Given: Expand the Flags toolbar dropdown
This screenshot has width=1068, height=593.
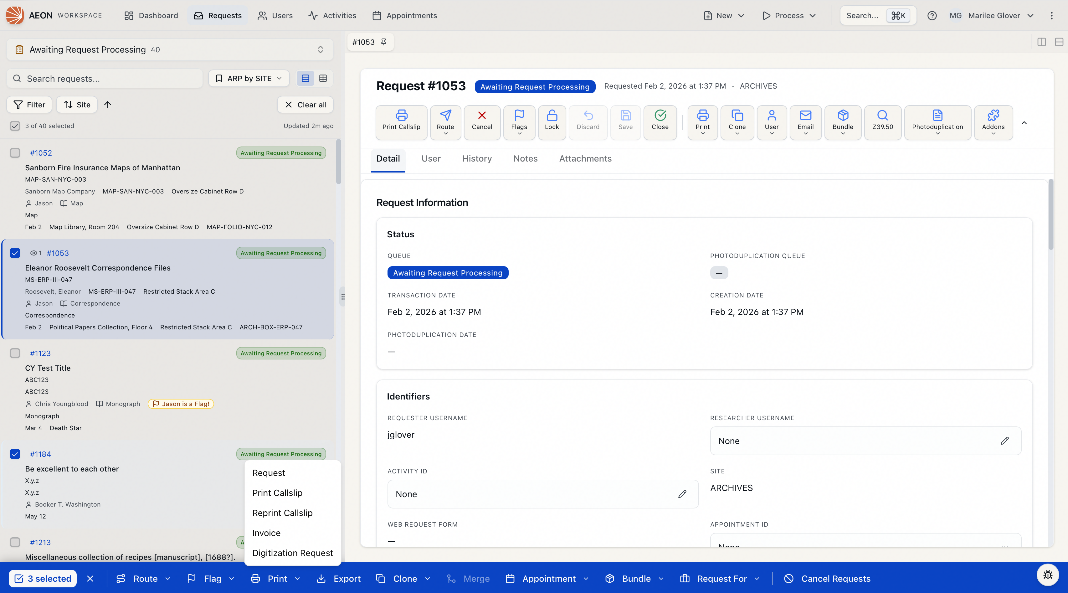Looking at the screenshot, I should [519, 122].
